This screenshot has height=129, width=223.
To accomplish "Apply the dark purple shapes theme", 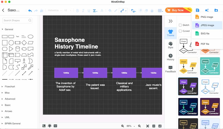I will click(x=188, y=86).
